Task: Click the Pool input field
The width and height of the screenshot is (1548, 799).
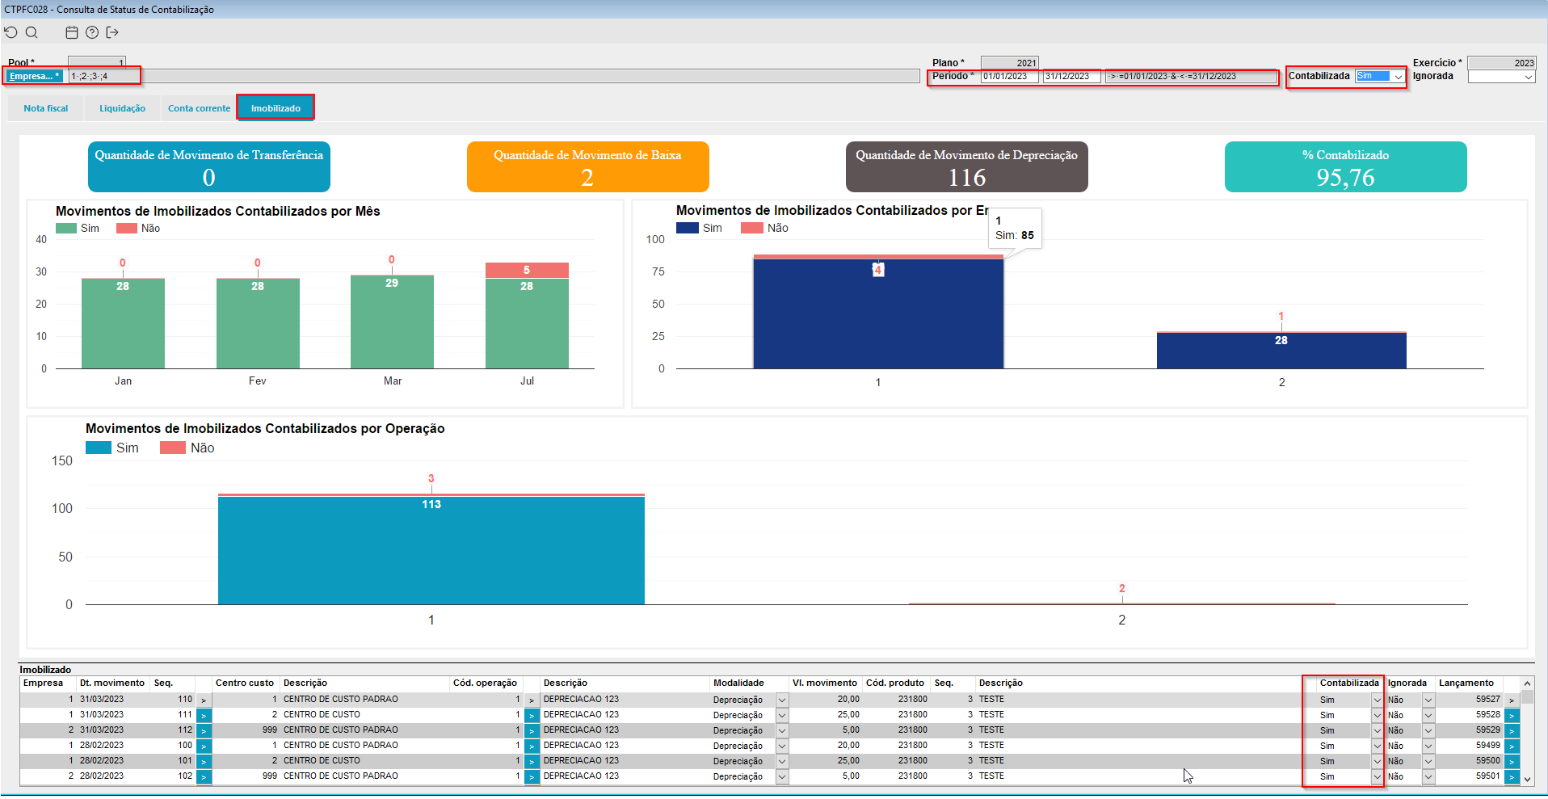Action: coord(97,62)
